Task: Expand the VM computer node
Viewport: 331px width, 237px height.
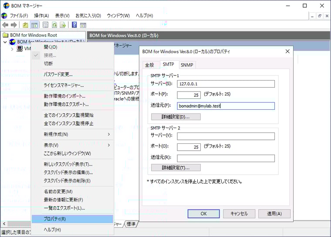Action: 12,49
